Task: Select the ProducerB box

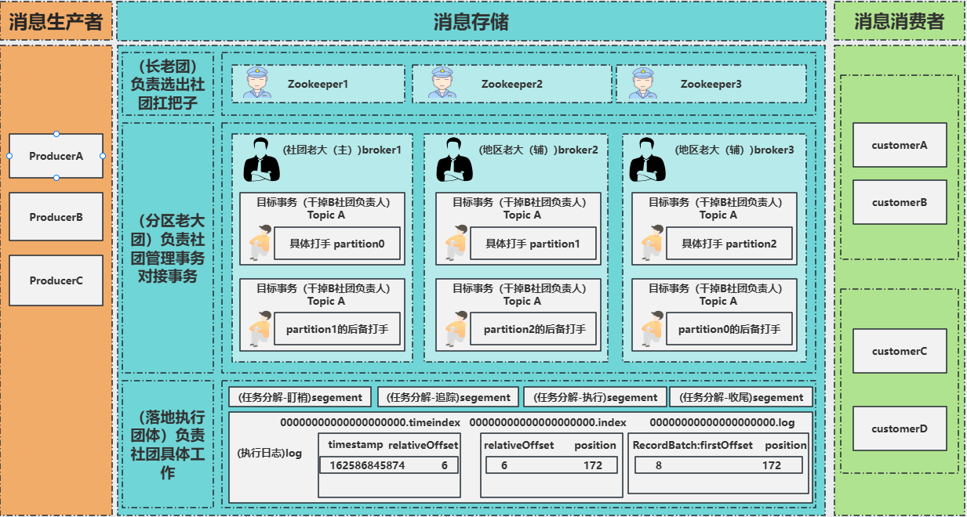Action: pos(56,217)
